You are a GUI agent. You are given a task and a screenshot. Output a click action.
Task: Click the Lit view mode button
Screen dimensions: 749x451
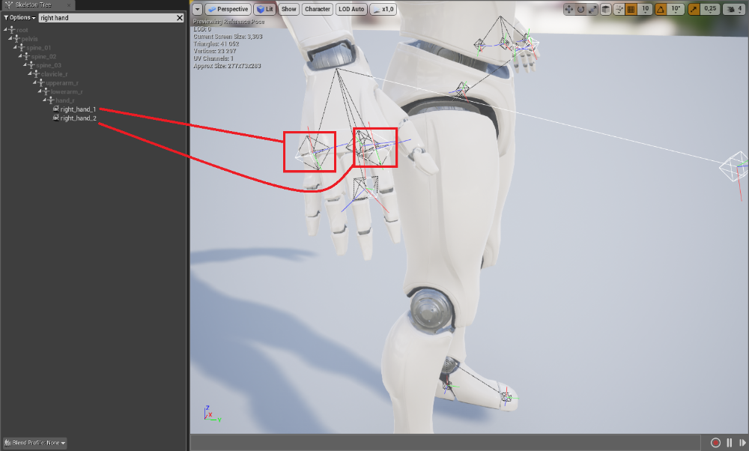[x=264, y=9]
